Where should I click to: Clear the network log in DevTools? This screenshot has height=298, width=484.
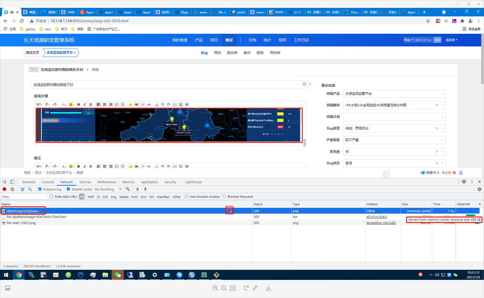12,189
